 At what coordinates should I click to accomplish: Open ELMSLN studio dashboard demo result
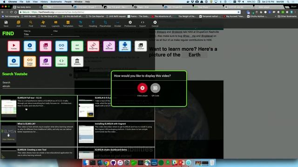pos(116,153)
